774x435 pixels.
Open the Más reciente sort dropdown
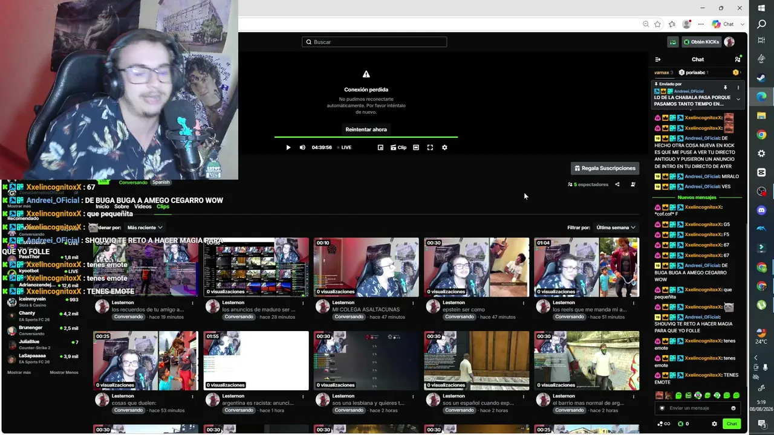click(x=145, y=228)
